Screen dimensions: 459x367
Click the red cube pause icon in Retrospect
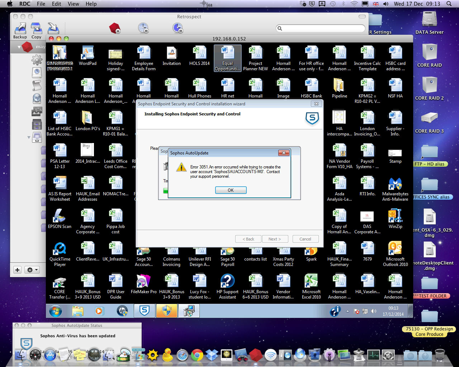tap(115, 28)
